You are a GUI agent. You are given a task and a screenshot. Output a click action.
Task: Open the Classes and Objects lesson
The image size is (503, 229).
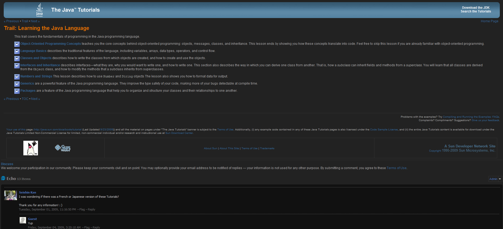(36, 58)
